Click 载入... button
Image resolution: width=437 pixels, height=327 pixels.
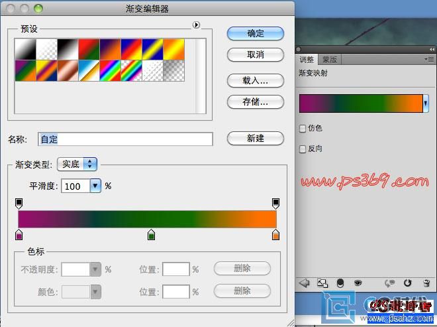tap(256, 81)
